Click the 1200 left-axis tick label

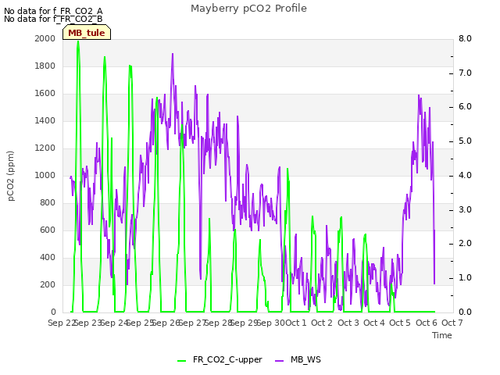point(45,148)
